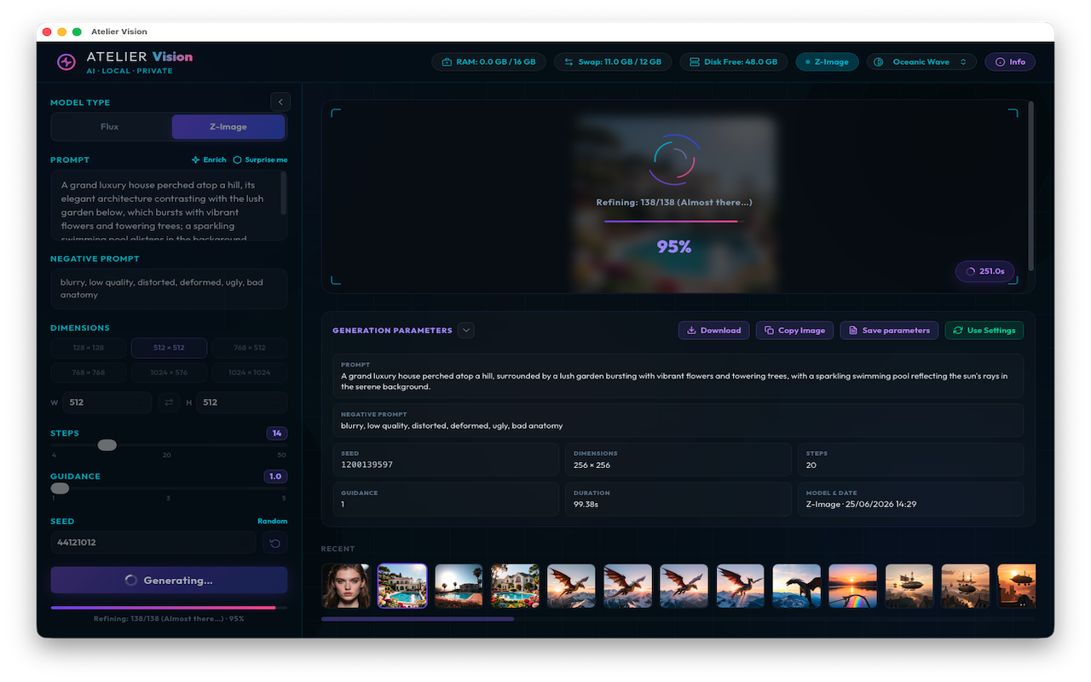Click the Guidance badge showing 1.0
Screen dimensions: 1091x682
pyautogui.click(x=275, y=477)
